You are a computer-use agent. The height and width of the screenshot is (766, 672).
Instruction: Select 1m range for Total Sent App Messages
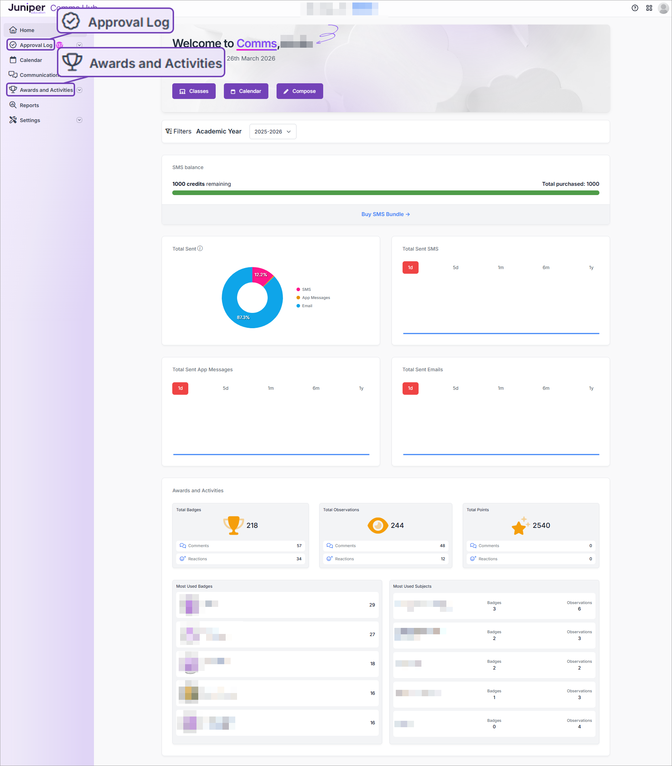coord(271,388)
